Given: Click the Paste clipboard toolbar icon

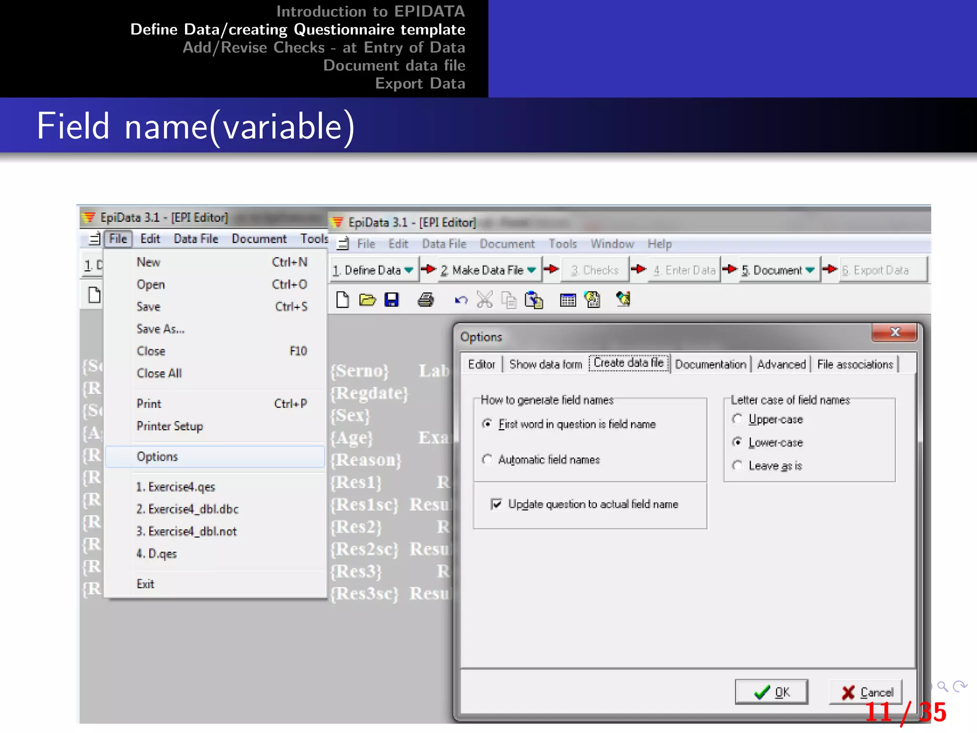Looking at the screenshot, I should [x=534, y=300].
